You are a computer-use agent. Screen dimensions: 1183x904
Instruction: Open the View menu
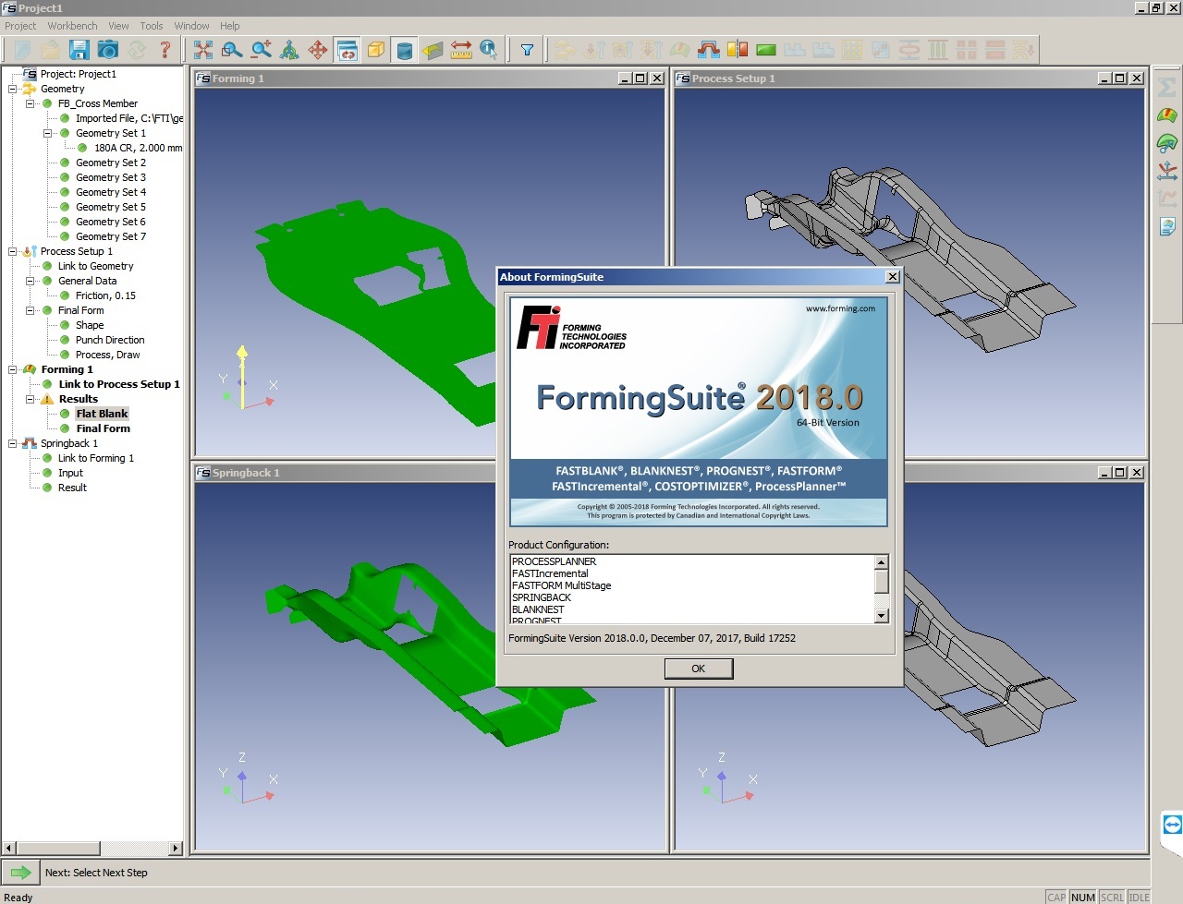click(118, 26)
